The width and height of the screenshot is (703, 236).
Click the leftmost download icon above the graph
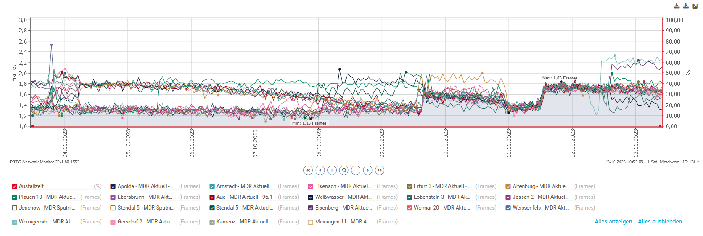tap(677, 6)
